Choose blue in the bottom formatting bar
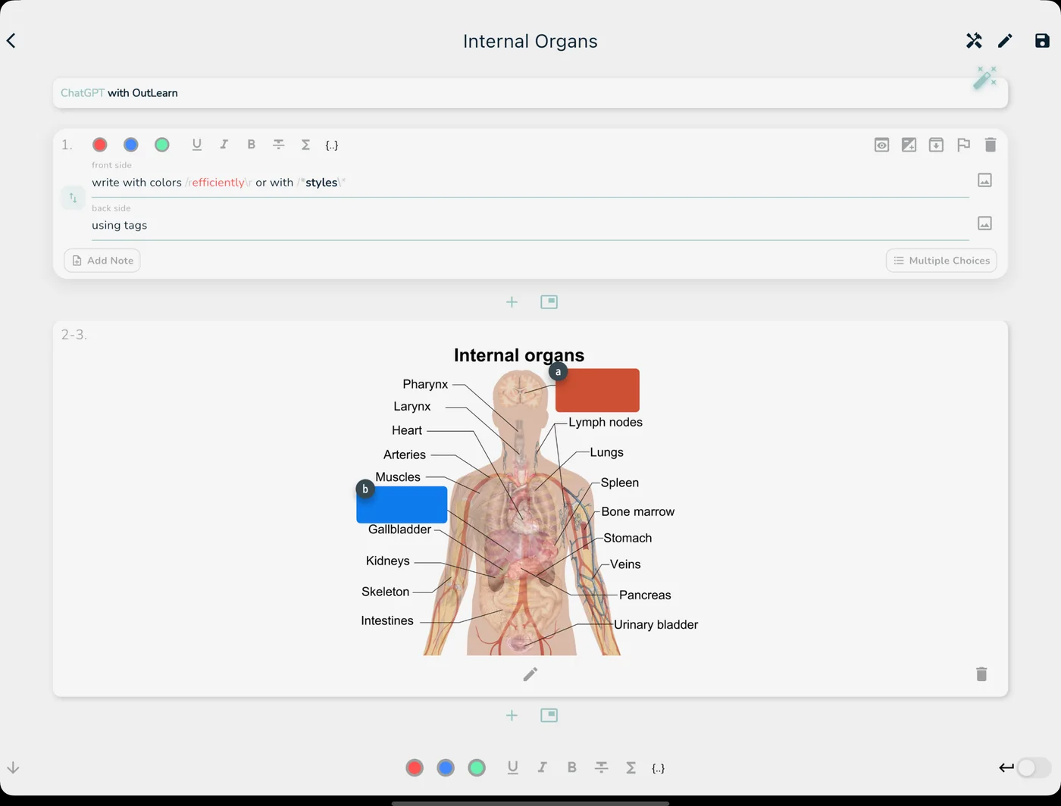 (x=446, y=768)
